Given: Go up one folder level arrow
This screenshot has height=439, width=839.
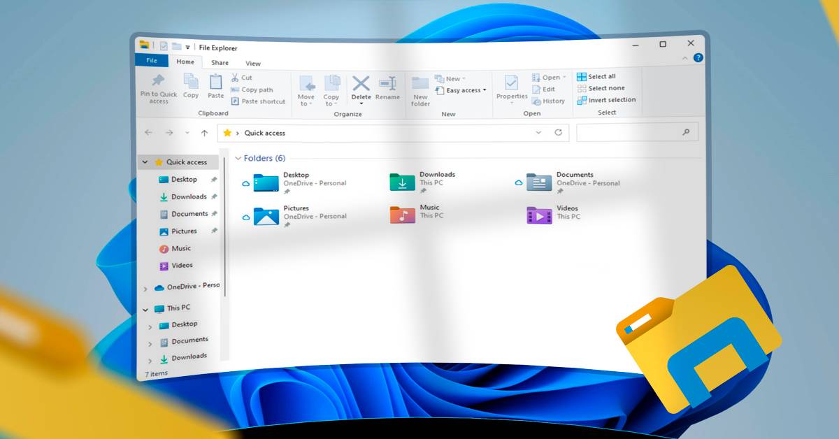Looking at the screenshot, I should coord(204,133).
